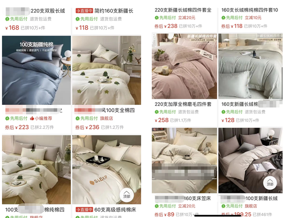The image size is (285, 218).
Task: Click 先用后付 icon under ¥168 item
Action: pos(7,19)
